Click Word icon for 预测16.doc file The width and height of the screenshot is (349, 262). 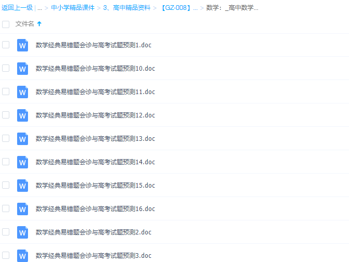[x=22, y=209]
